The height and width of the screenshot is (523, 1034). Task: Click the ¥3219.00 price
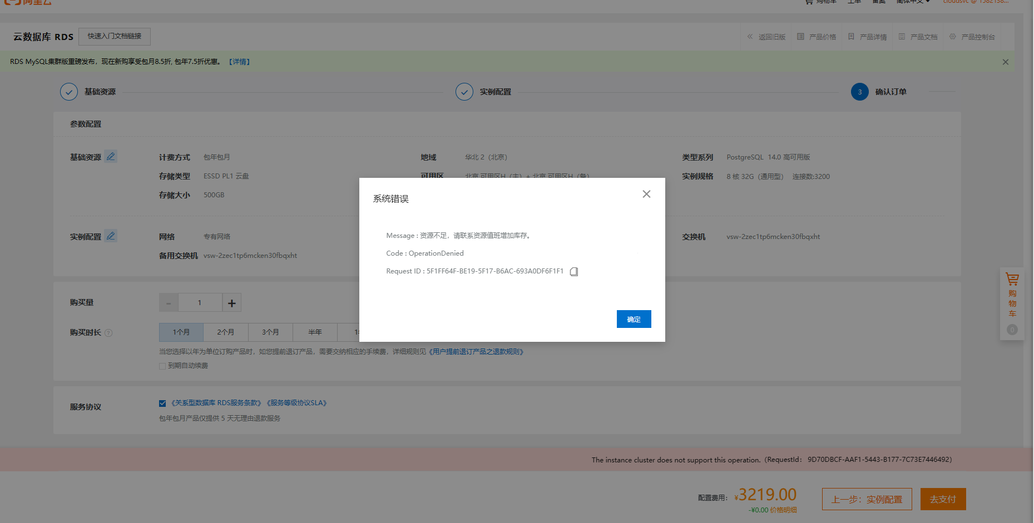click(x=765, y=494)
